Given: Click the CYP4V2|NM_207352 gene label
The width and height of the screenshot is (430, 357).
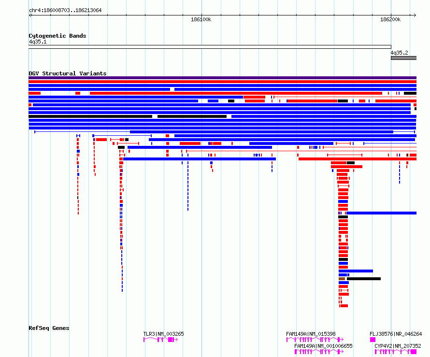Looking at the screenshot, I should pyautogui.click(x=398, y=346).
